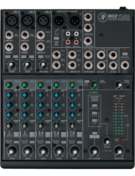Mute the 3-4 stereo channel
The width and height of the screenshot is (135, 176).
tap(48, 134)
